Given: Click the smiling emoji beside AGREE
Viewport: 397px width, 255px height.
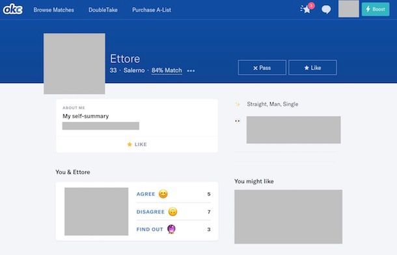Looking at the screenshot, I should 163,194.
